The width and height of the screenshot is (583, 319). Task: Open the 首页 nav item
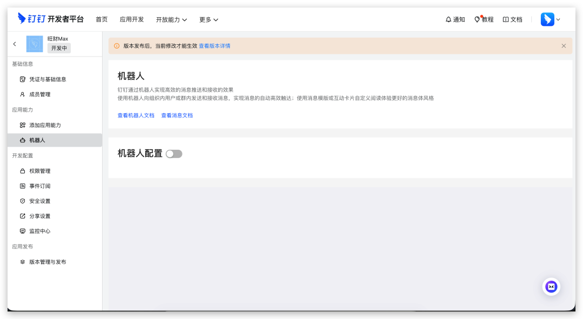(x=101, y=19)
